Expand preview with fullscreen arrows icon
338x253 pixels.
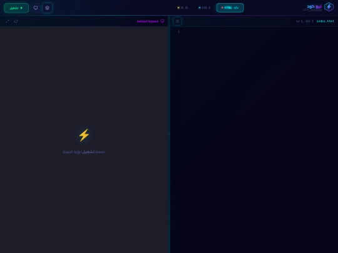click(8, 21)
